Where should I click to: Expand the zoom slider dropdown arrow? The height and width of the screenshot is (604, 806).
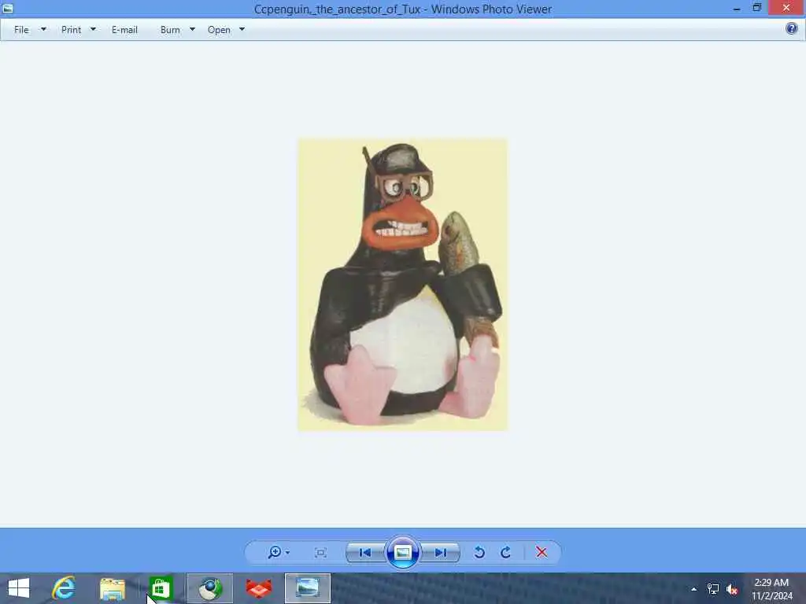coord(287,553)
